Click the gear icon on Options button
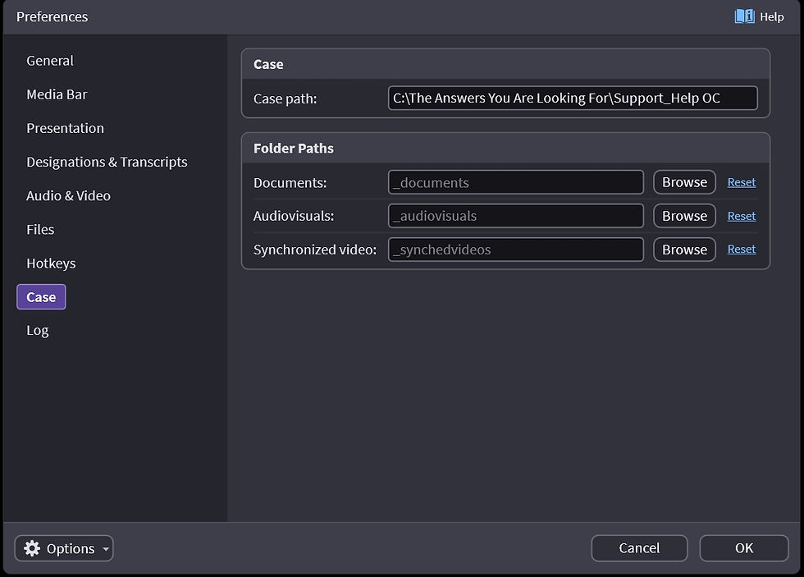The width and height of the screenshot is (804, 577). coord(32,548)
